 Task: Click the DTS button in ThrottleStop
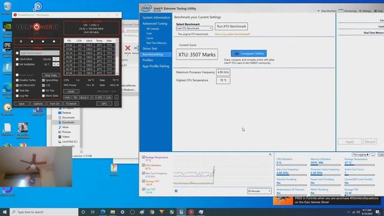100,97
